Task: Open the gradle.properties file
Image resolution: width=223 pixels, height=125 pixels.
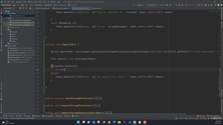Action: pyautogui.click(x=15, y=57)
